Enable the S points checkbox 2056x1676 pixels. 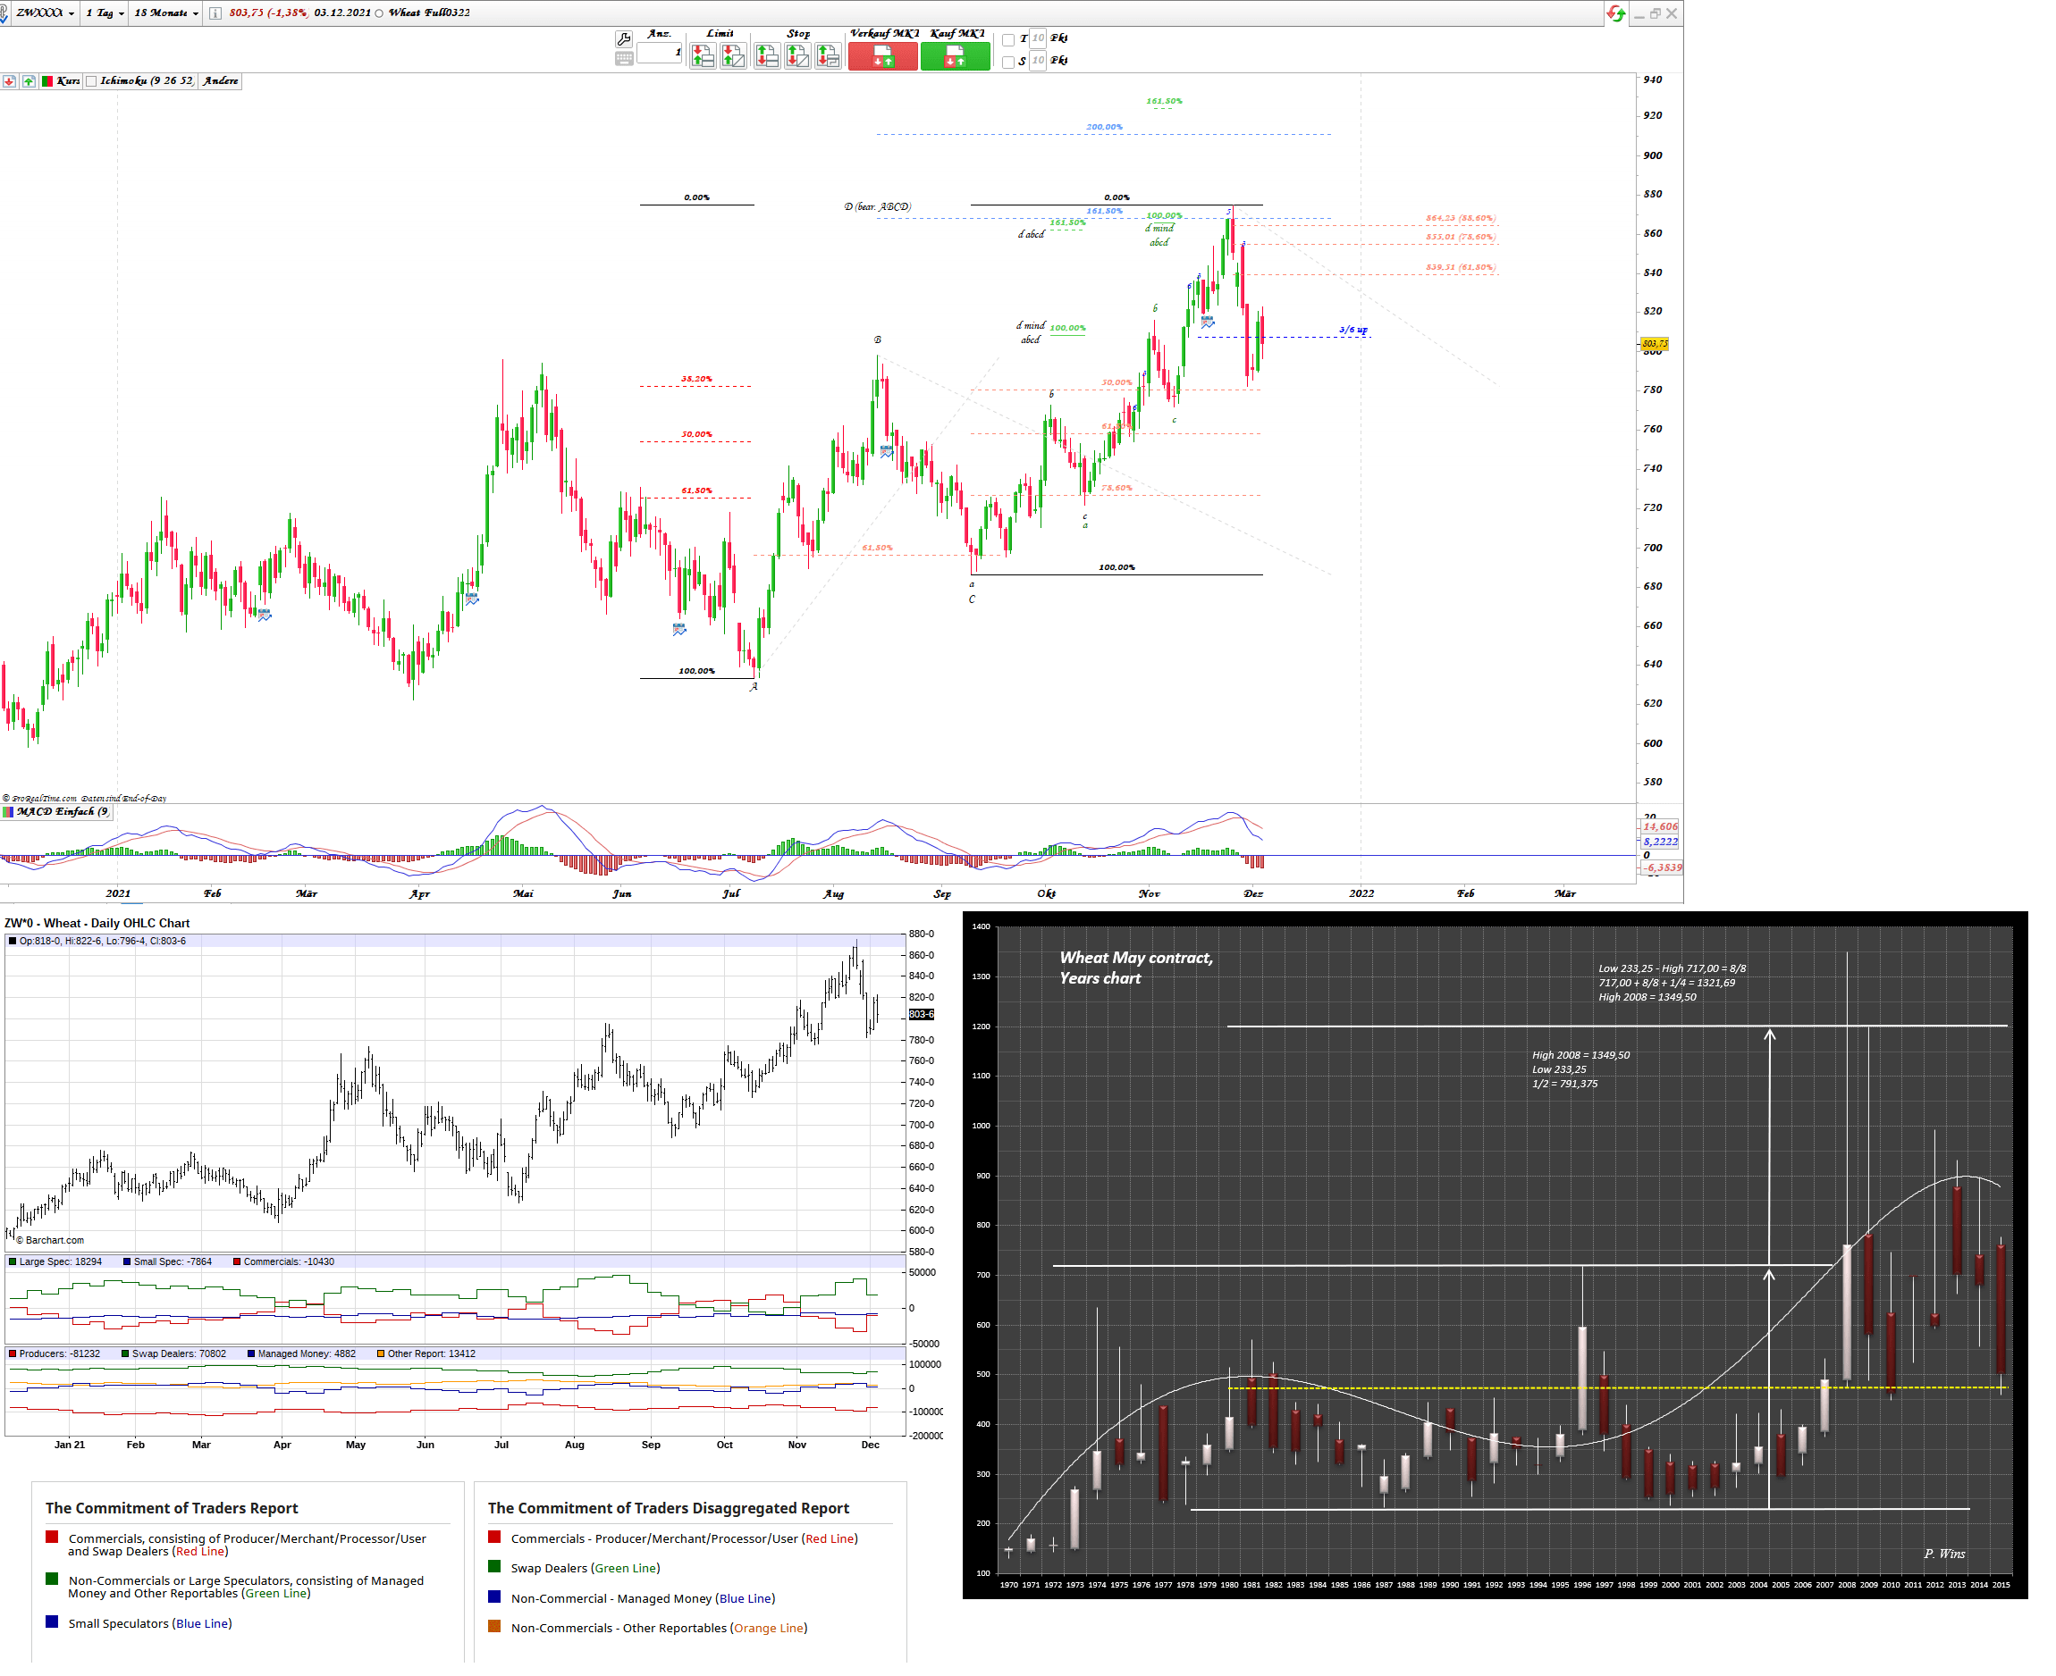point(1007,62)
